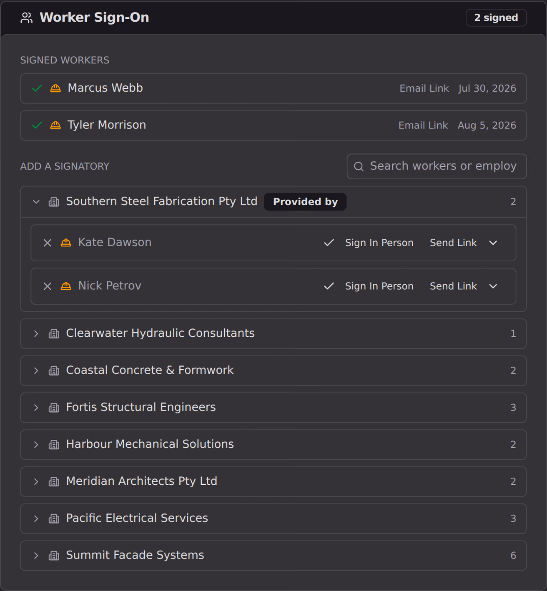Click the Jul 30, 2026 signing date
The height and width of the screenshot is (591, 547).
pos(487,88)
